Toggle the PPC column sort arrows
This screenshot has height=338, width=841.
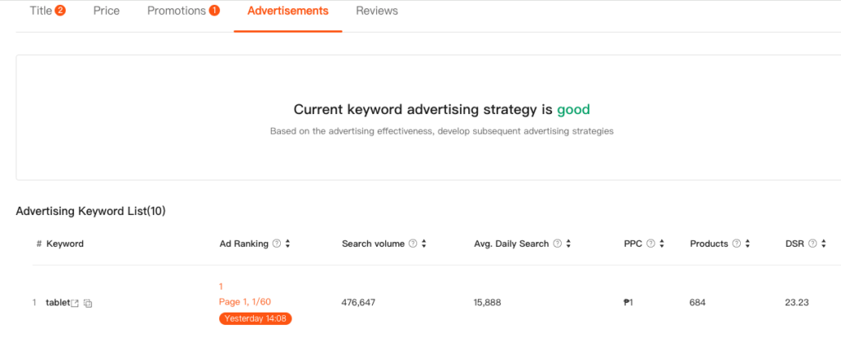click(662, 244)
